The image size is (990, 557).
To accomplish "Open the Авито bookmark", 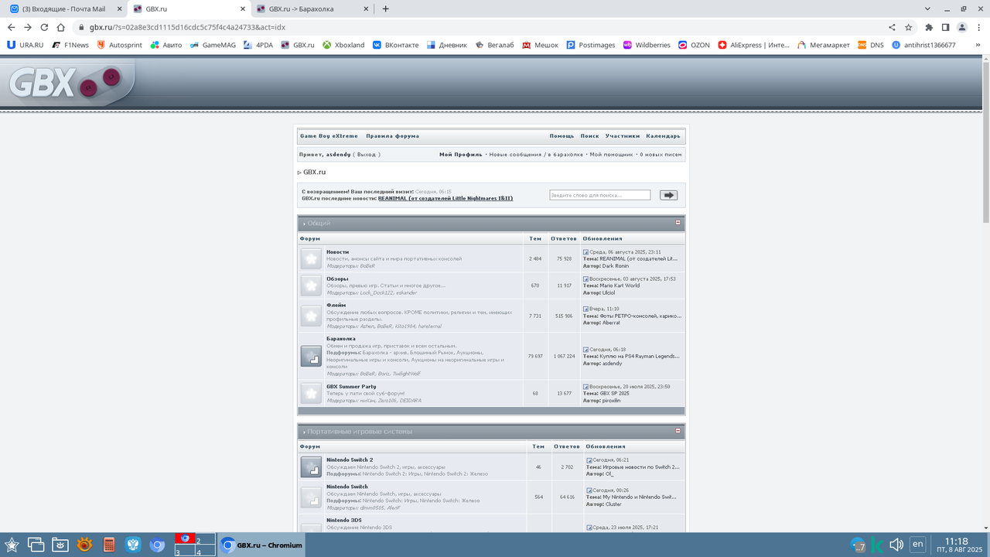I will click(166, 45).
